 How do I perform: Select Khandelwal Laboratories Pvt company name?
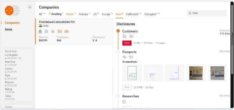coord(57,22)
